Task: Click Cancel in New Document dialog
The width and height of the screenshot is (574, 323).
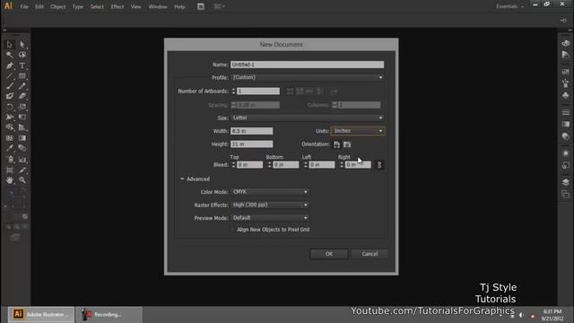Action: [370, 254]
